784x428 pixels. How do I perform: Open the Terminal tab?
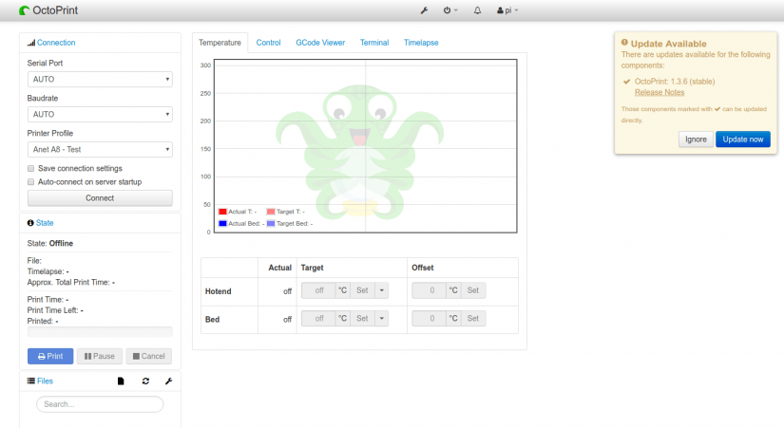374,43
